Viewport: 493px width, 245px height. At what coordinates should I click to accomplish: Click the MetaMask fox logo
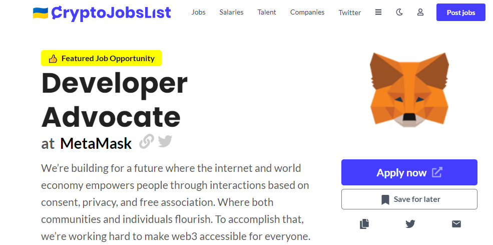pyautogui.click(x=409, y=90)
